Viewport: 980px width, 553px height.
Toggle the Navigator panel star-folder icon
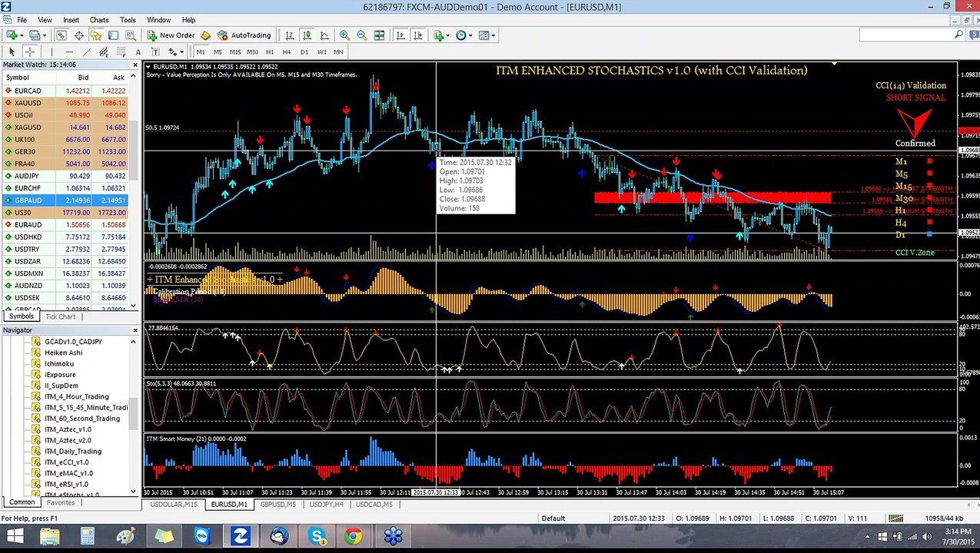click(96, 35)
